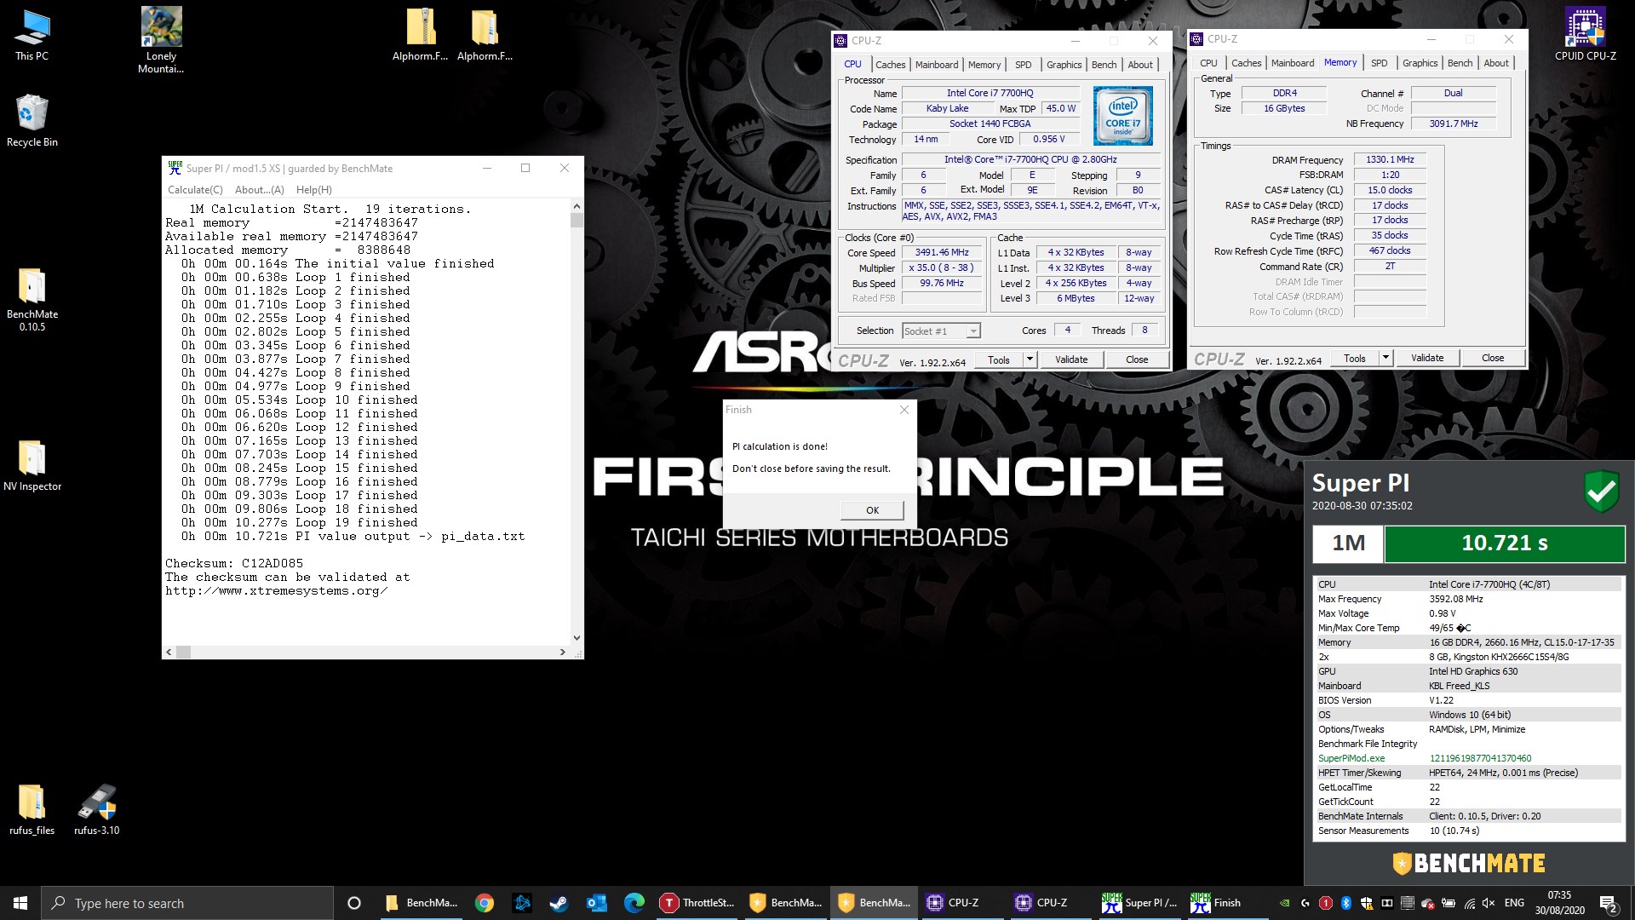
Task: Select the CPU tab in right CPU-Z window
Action: pos(1208,63)
